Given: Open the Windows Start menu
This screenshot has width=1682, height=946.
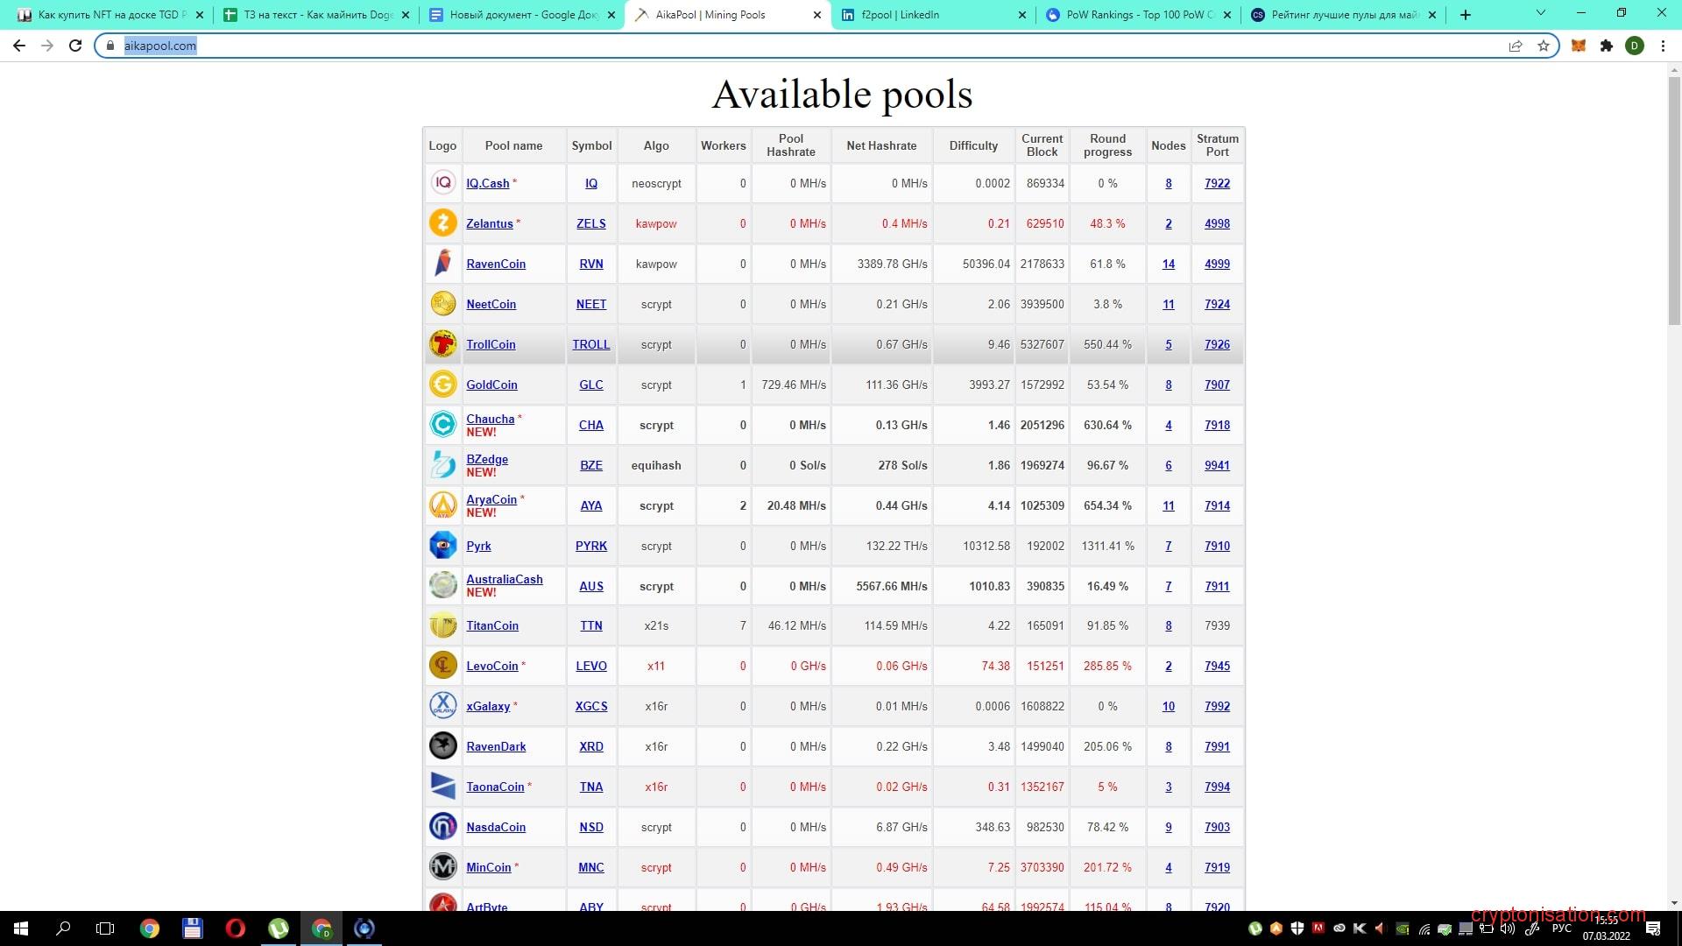Looking at the screenshot, I should 21,928.
